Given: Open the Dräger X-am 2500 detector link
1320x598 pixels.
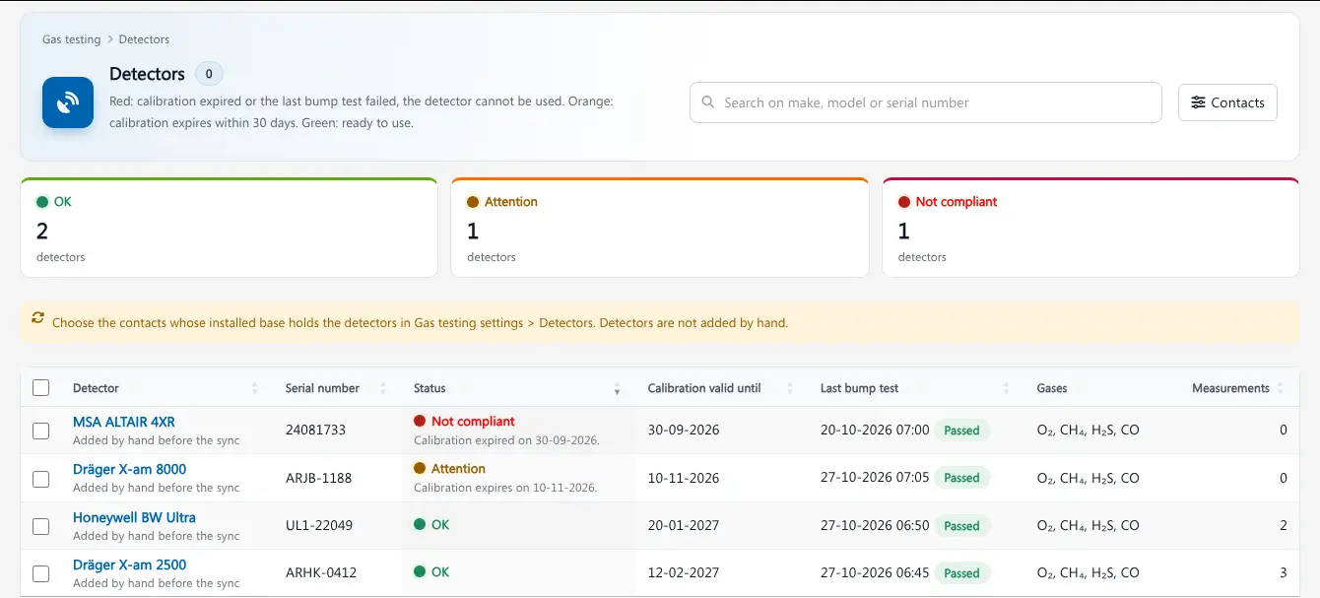Looking at the screenshot, I should coord(129,565).
